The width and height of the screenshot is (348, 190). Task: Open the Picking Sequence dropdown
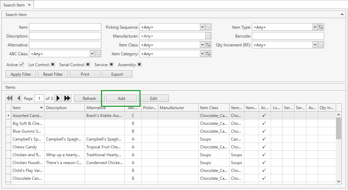click(x=202, y=27)
